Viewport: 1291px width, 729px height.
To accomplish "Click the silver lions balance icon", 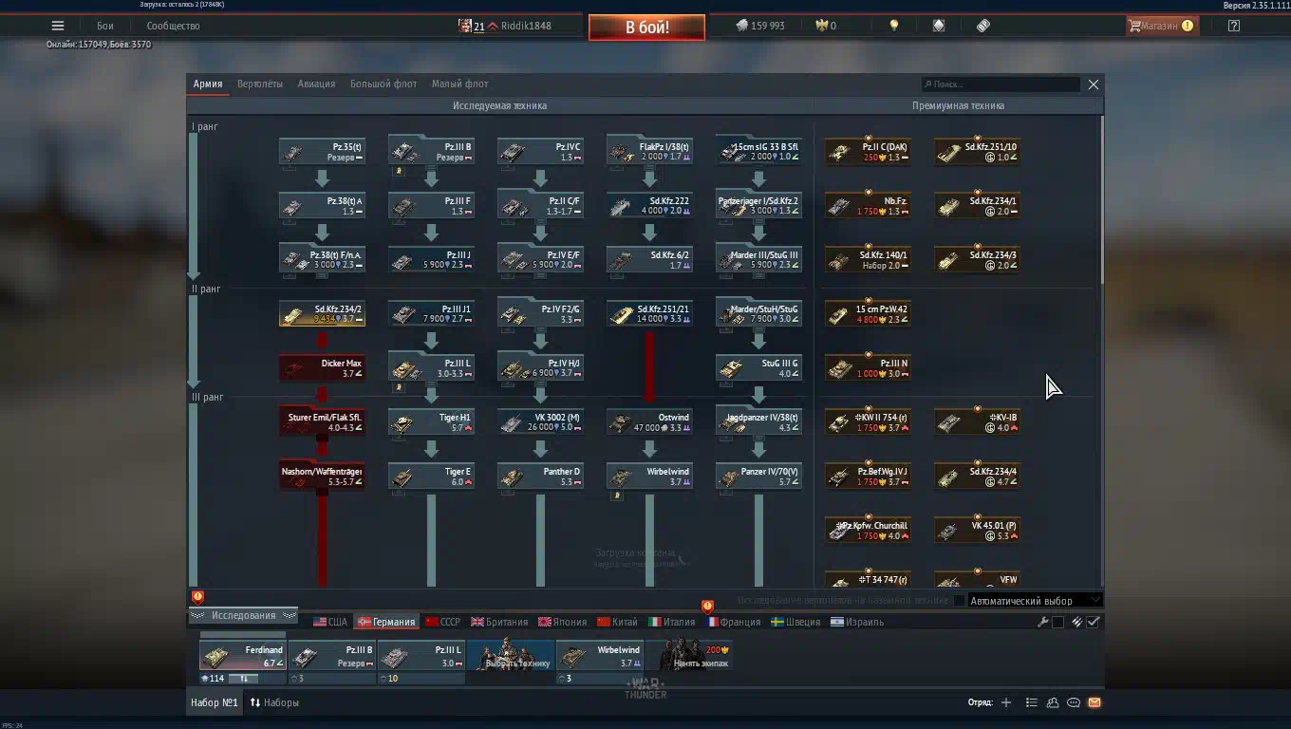I will coord(742,26).
